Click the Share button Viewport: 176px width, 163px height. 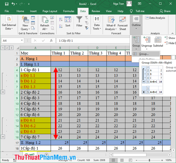point(165,11)
